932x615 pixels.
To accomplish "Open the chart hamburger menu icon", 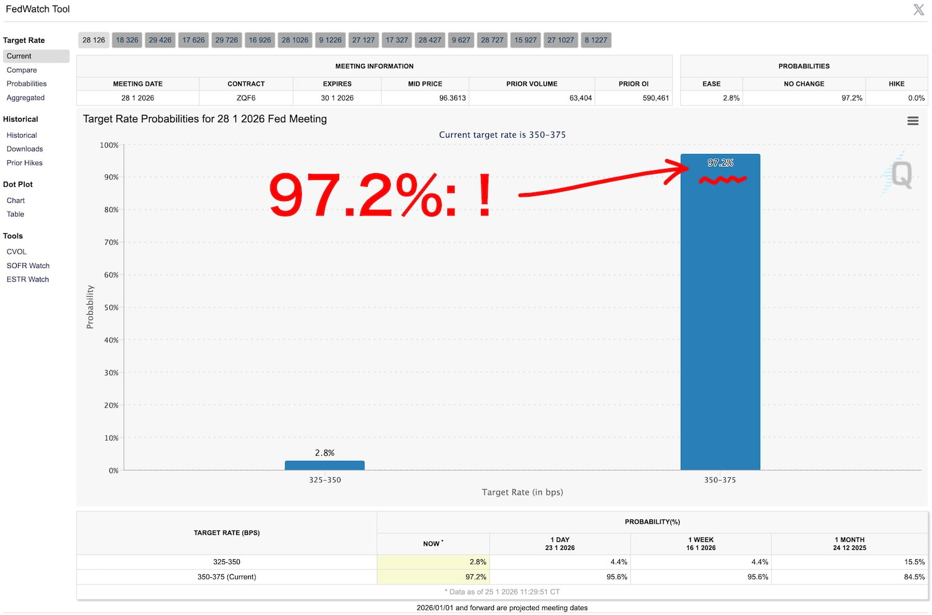I will click(x=912, y=121).
